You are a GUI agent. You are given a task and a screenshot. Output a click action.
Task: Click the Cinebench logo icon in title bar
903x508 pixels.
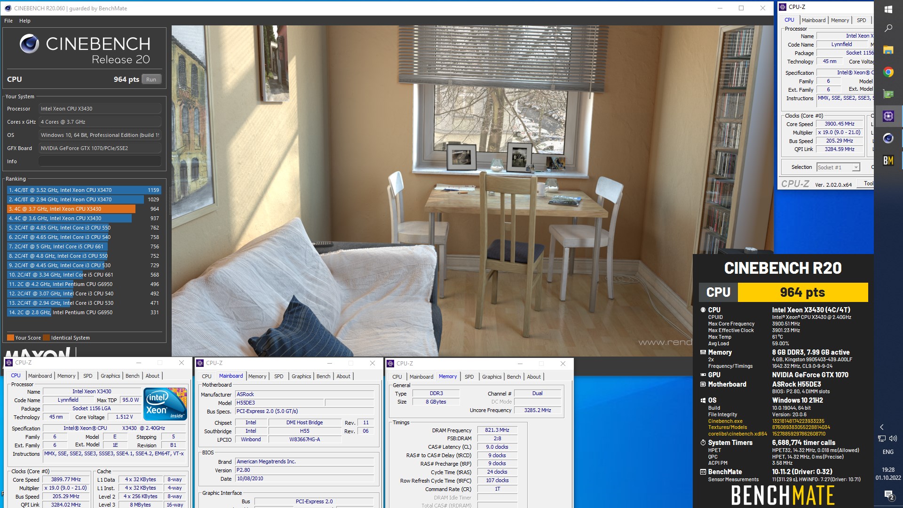pyautogui.click(x=8, y=8)
